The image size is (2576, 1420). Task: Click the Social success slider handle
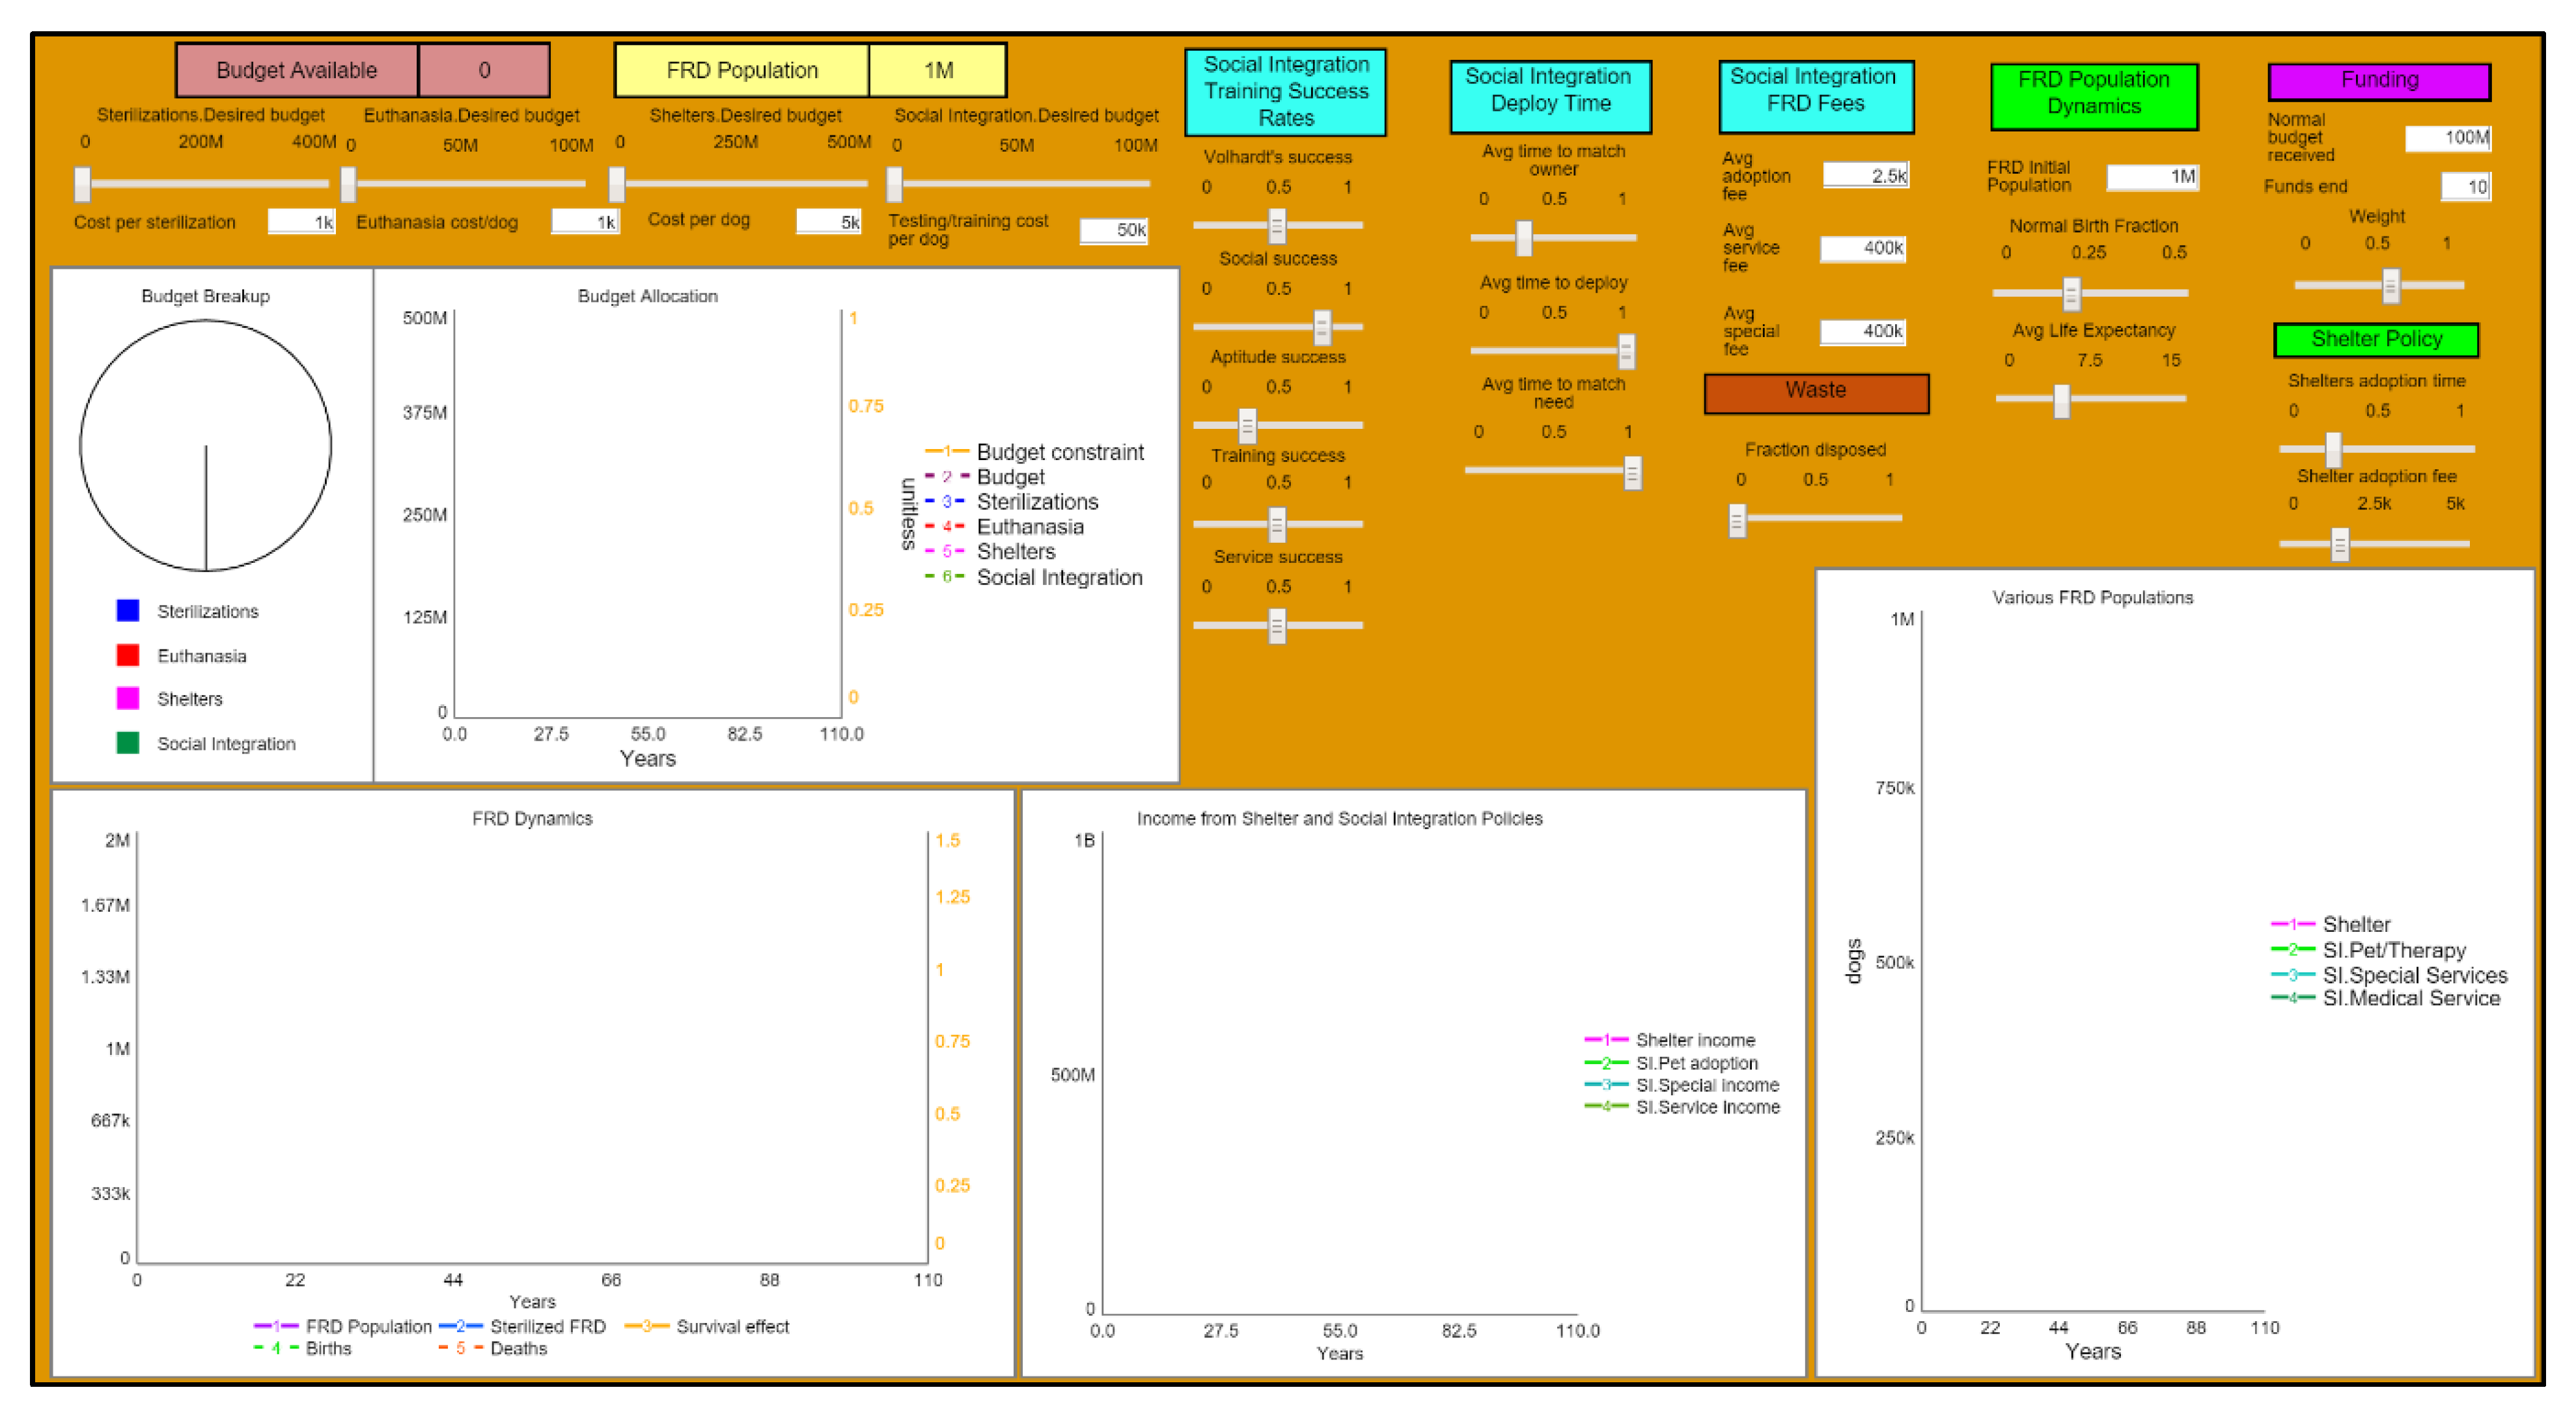(1322, 327)
